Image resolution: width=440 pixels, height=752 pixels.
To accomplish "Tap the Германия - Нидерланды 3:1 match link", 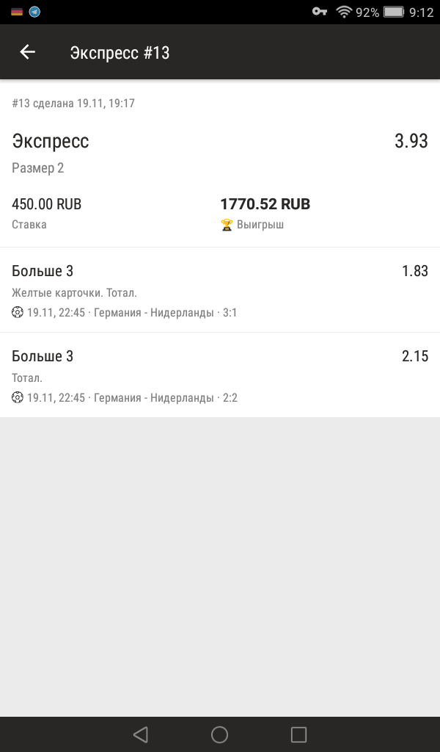I will pos(154,313).
